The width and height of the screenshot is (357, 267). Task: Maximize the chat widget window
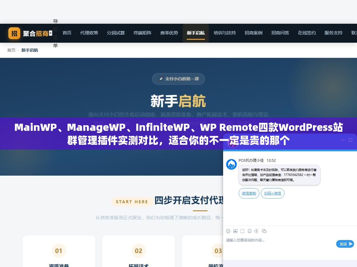pyautogui.click(x=350, y=140)
